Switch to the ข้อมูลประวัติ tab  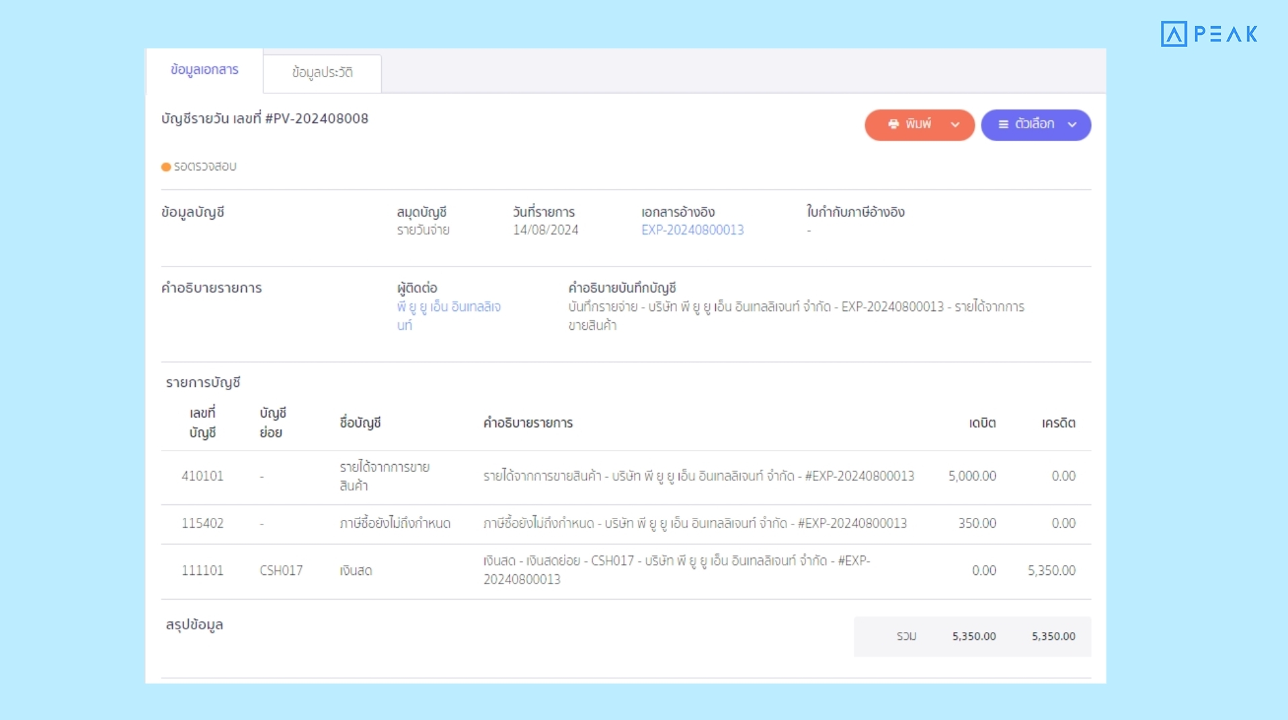(x=323, y=73)
